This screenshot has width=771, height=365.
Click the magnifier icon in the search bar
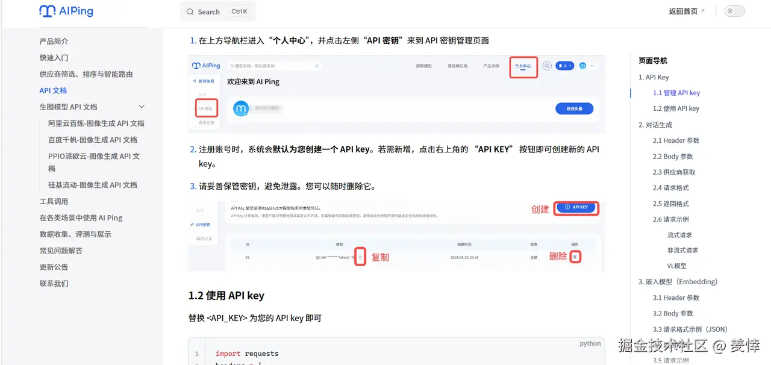pyautogui.click(x=189, y=11)
